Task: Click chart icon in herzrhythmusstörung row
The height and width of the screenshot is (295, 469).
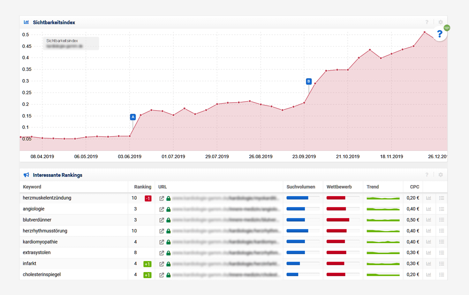Action: [429, 231]
